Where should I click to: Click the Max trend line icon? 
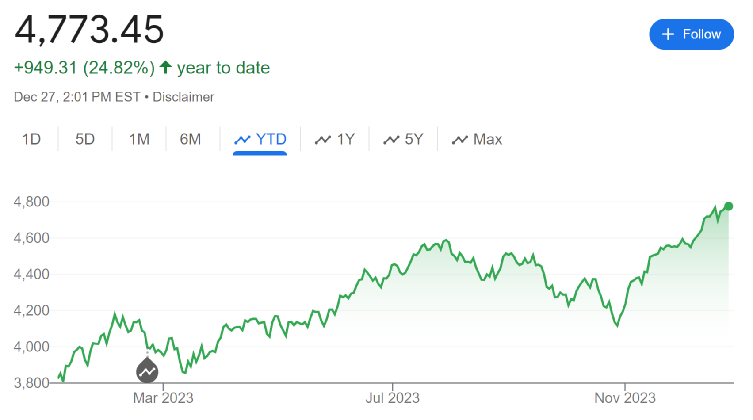click(460, 140)
